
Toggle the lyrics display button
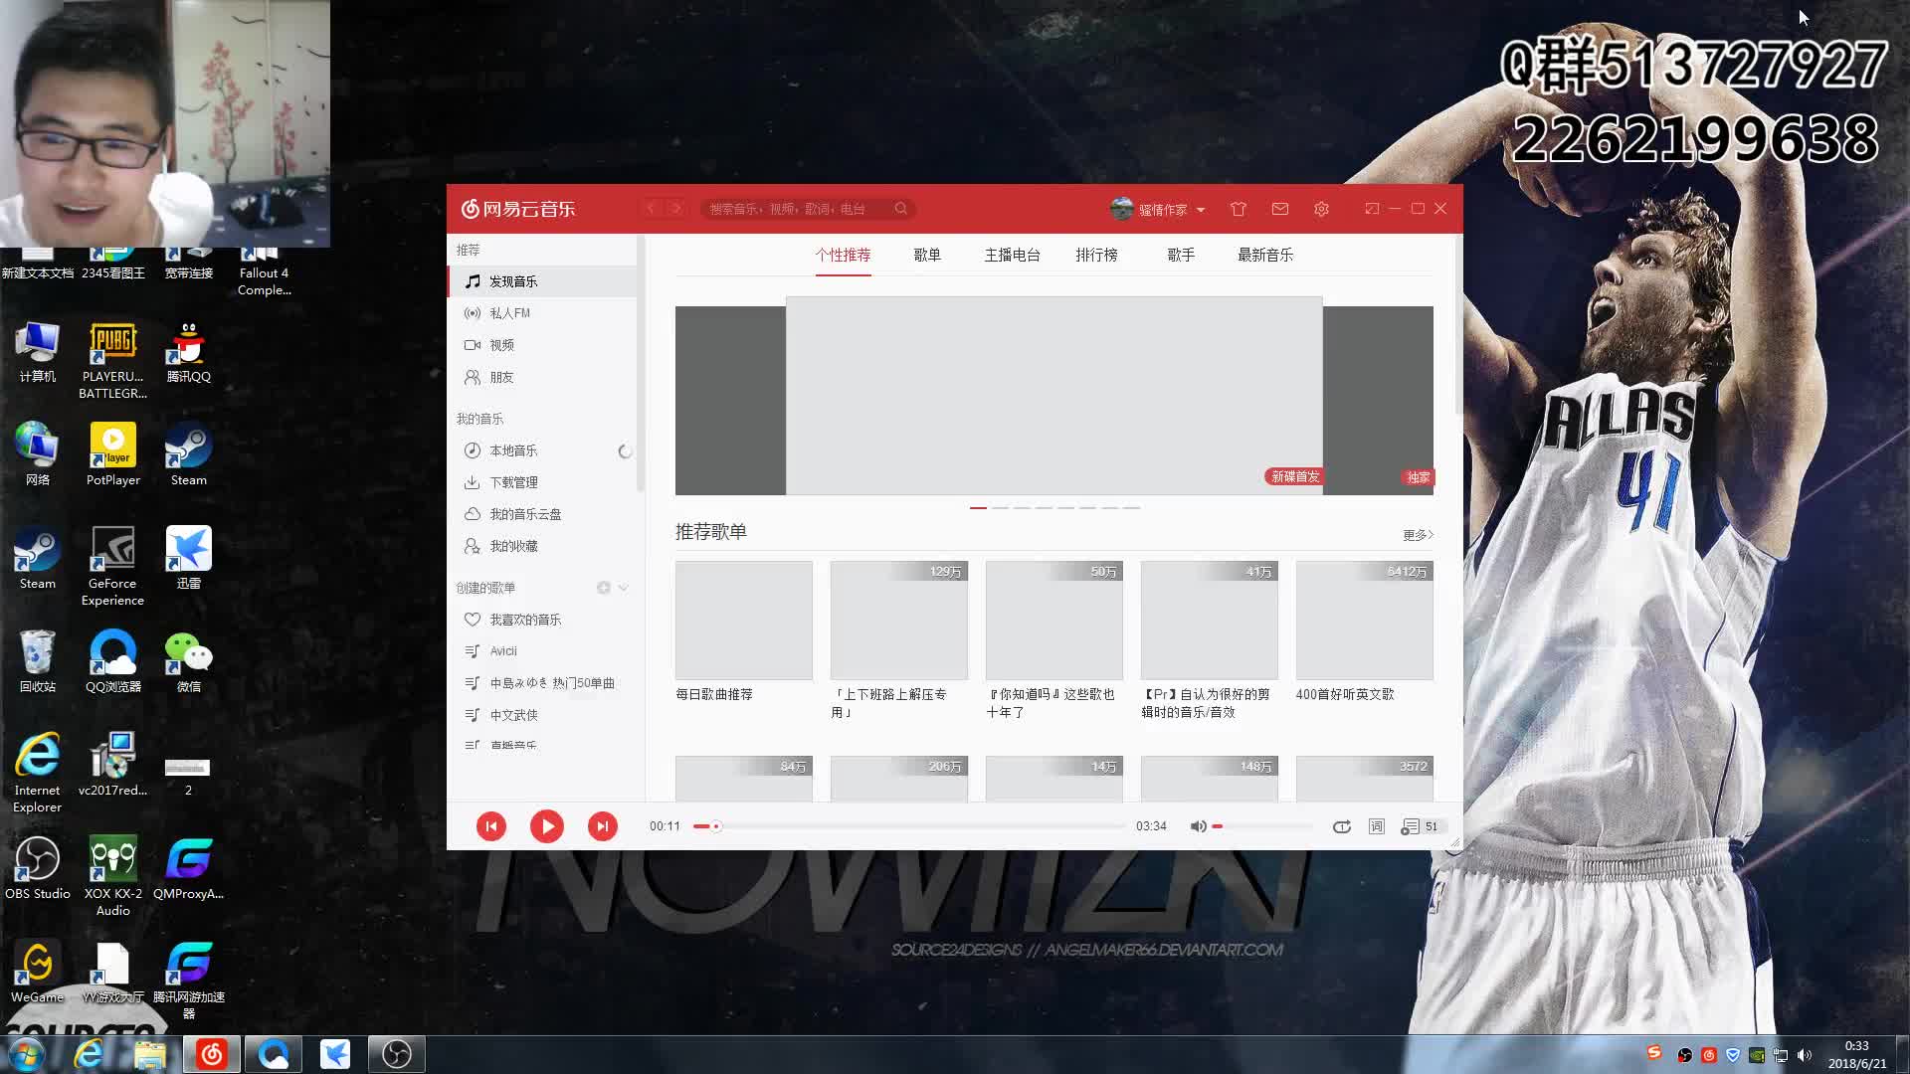tap(1377, 826)
